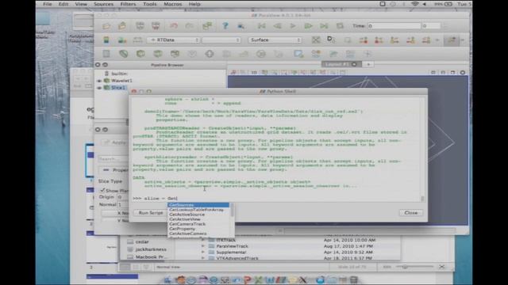Viewport: 508px width, 285px height.
Task: Click the blue question mark Help icon
Action: point(225,26)
